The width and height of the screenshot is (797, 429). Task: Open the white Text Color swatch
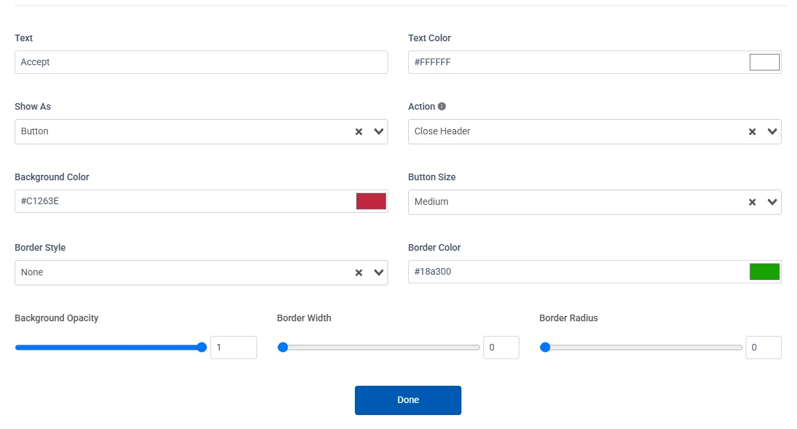click(x=764, y=61)
